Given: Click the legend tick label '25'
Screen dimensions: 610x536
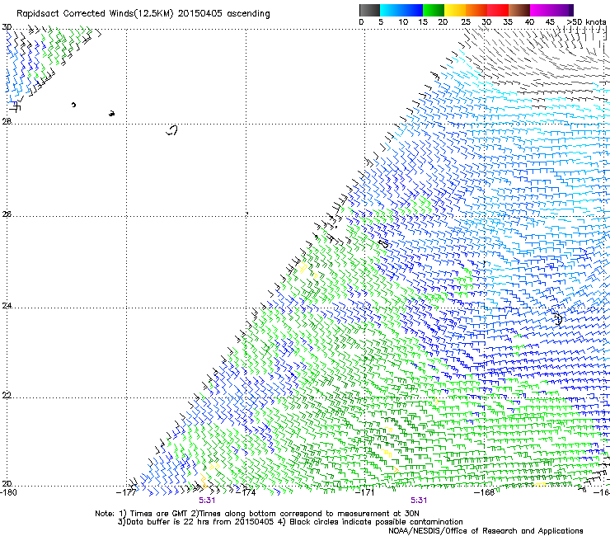Looking at the screenshot, I should [x=466, y=22].
